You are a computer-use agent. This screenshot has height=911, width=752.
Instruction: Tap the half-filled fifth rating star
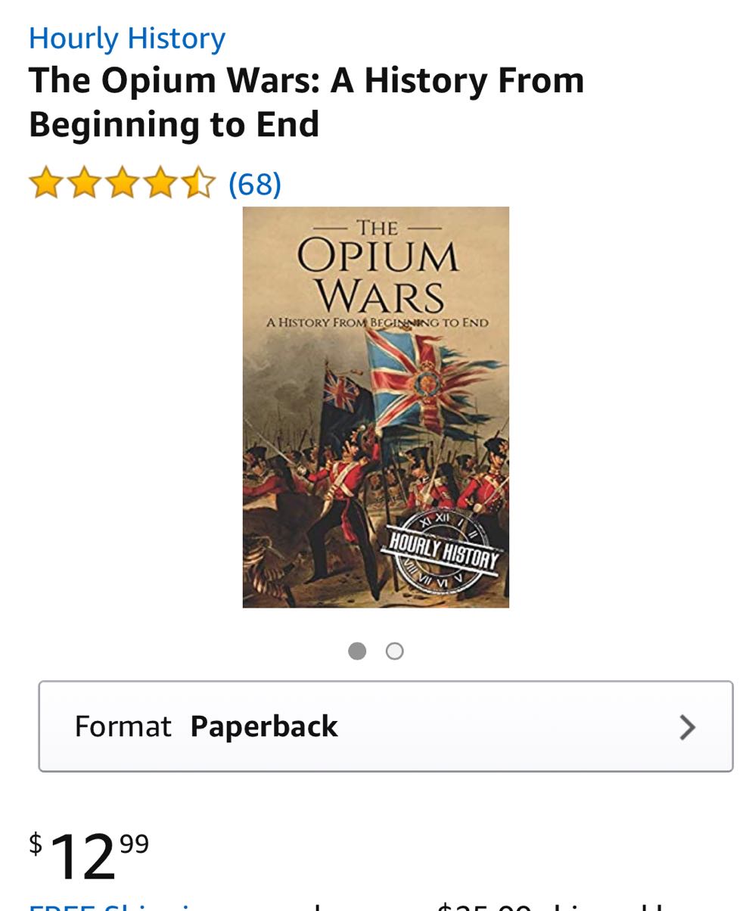coord(199,183)
